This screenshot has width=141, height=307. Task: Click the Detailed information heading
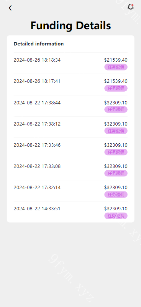[39, 44]
